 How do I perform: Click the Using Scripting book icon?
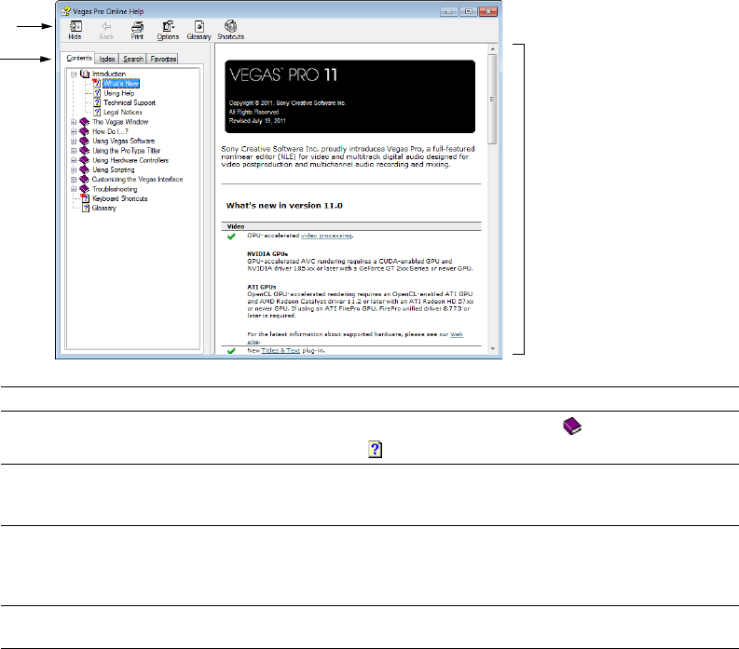pos(85,169)
